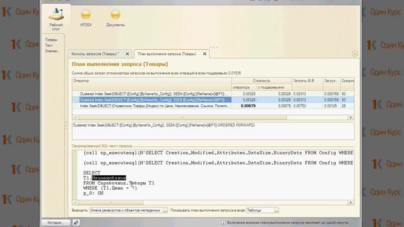Image resolution: width=404 pixels, height=227 pixels.
Task: Click the info icon in status bar
Action: tap(223, 223)
